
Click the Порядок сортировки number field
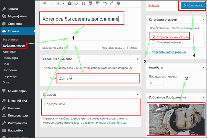[x=156, y=83]
